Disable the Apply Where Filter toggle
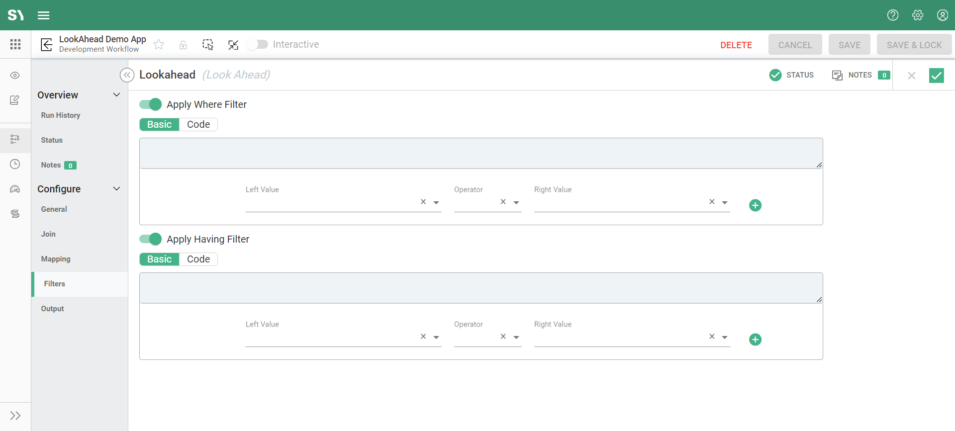The width and height of the screenshot is (955, 431). coord(150,104)
